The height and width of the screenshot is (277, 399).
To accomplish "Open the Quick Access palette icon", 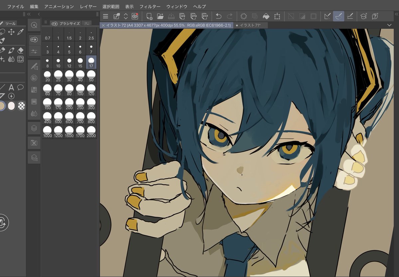I will tap(34, 25).
